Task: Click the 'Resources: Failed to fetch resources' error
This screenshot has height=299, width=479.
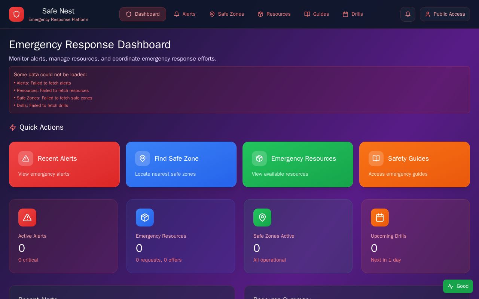Action: click(x=51, y=90)
